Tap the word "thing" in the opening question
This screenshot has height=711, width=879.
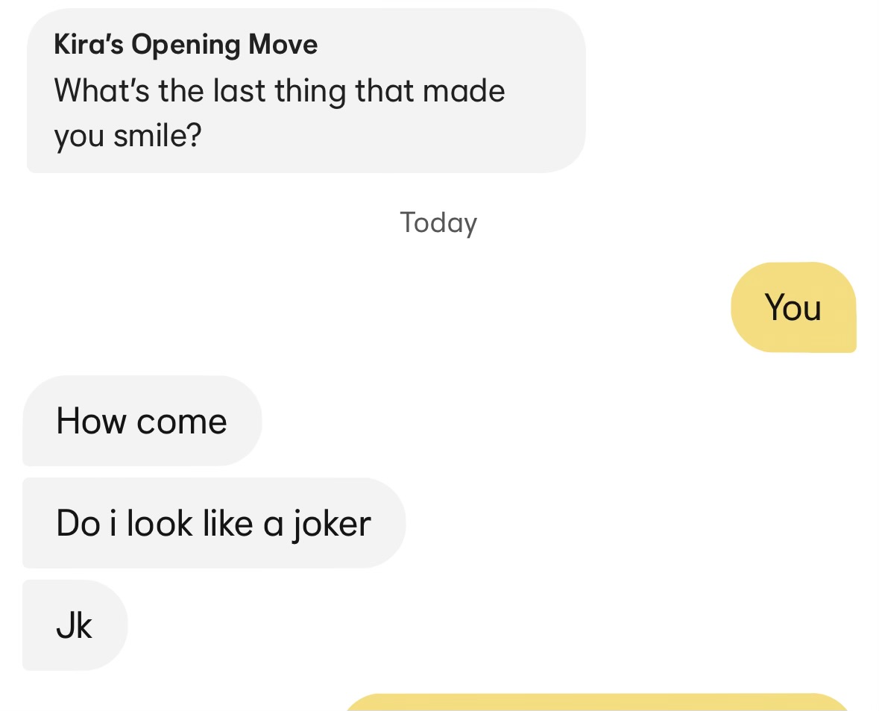pos(310,92)
